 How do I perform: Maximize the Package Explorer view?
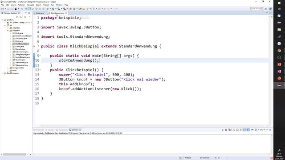tap(29, 13)
